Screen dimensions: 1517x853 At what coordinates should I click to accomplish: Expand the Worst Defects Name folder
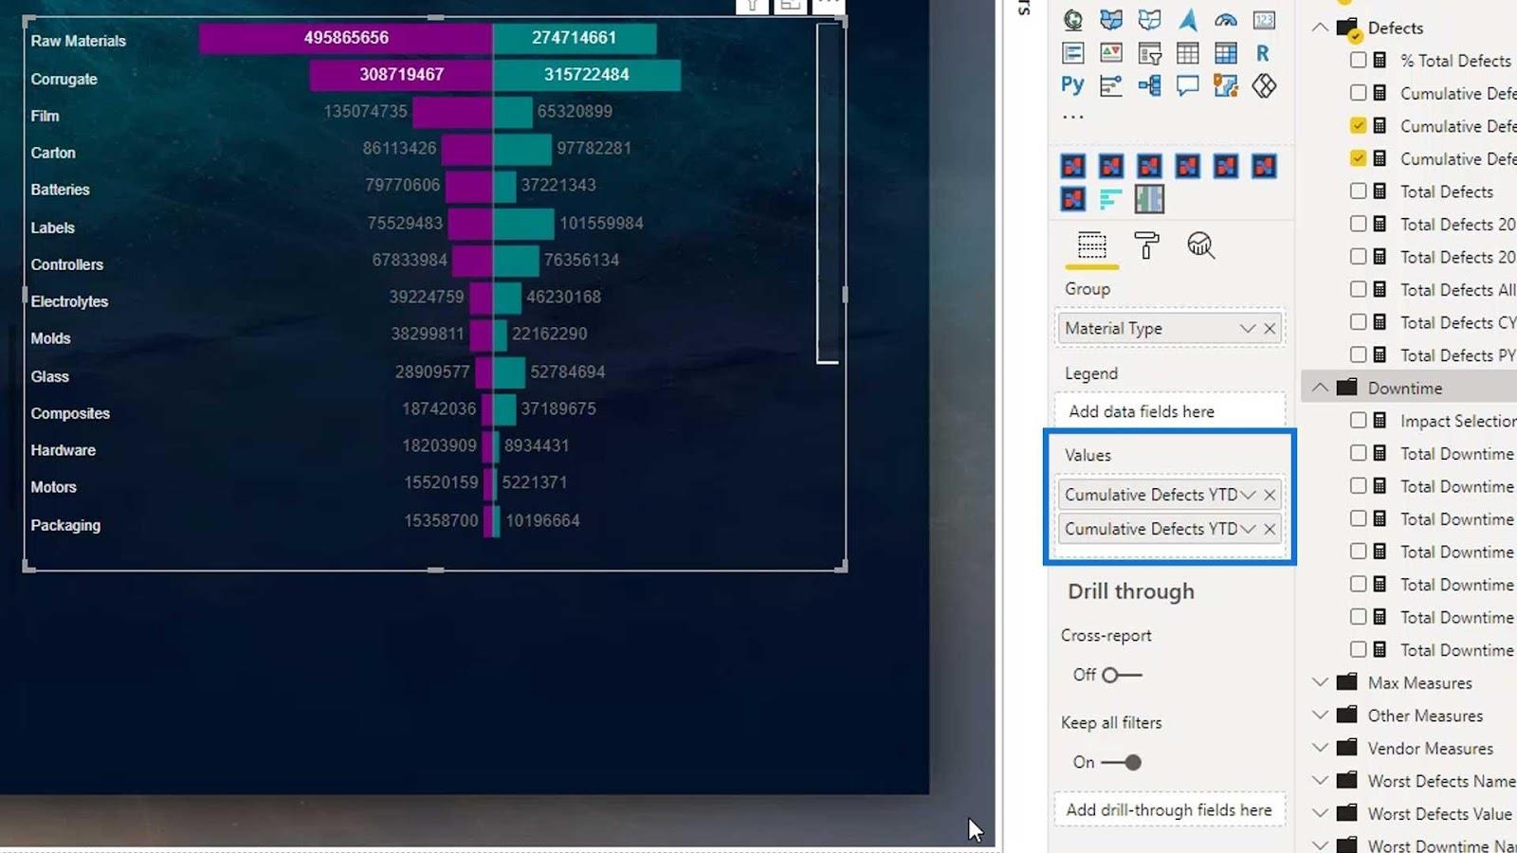pos(1320,781)
